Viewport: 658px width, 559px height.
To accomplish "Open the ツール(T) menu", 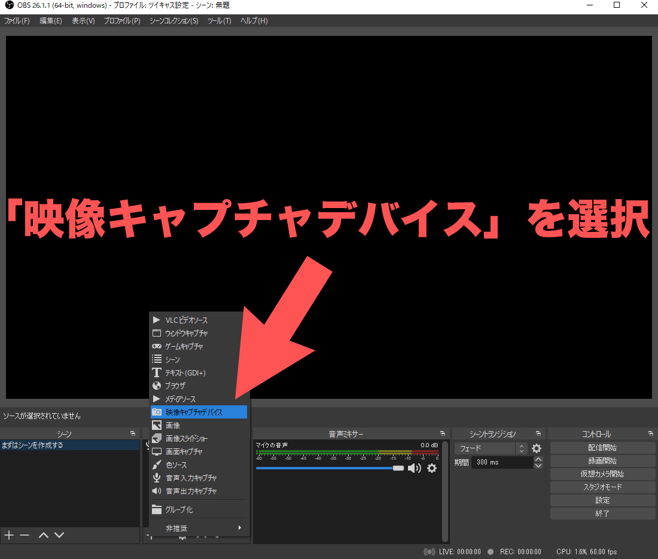I will (219, 20).
